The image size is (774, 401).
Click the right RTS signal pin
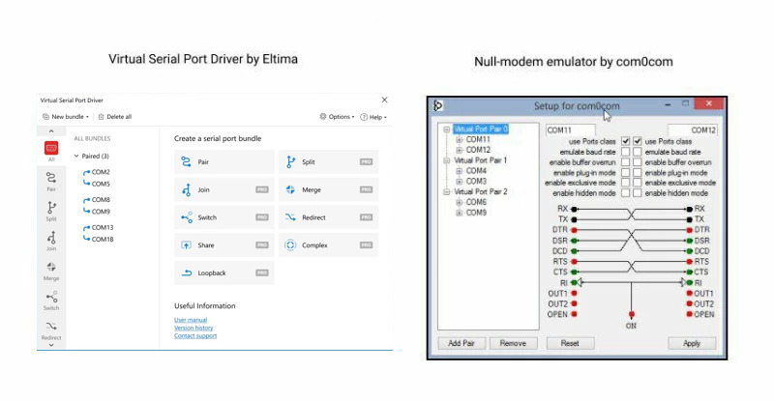click(x=689, y=262)
